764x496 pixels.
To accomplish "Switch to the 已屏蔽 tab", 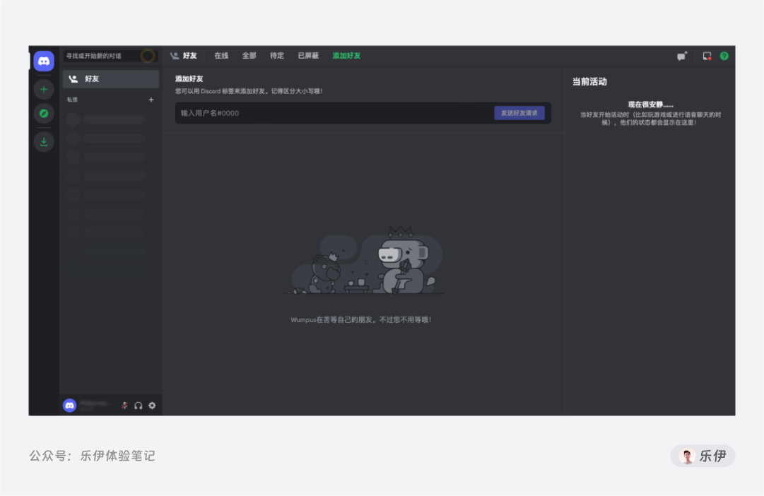I will [308, 56].
